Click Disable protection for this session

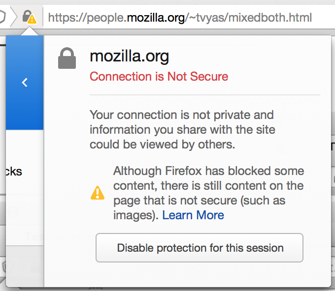coord(200,248)
